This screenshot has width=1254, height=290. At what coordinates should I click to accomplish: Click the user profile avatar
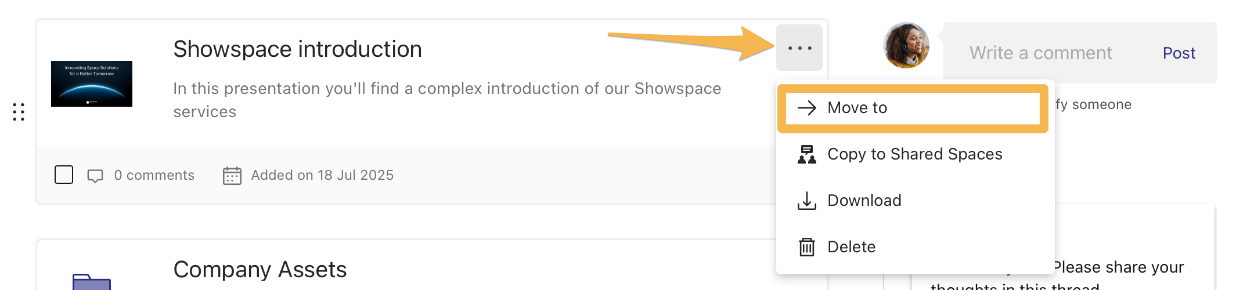tap(906, 46)
